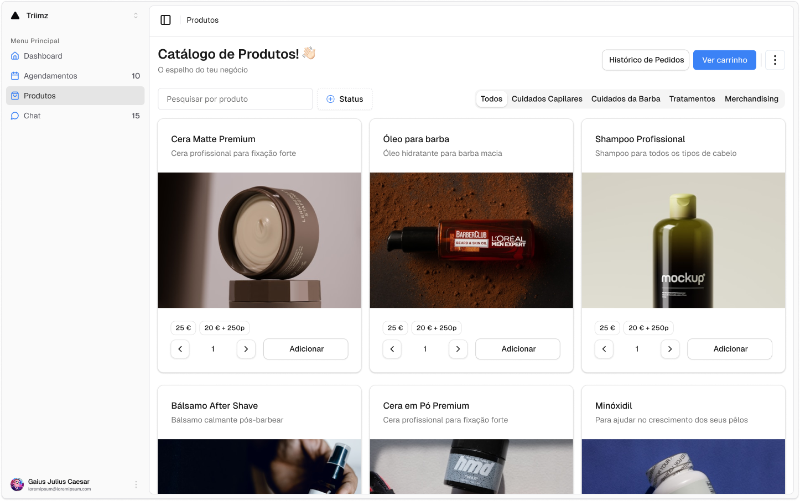800x501 pixels.
Task: Click the Ver carrinho button
Action: click(x=724, y=60)
